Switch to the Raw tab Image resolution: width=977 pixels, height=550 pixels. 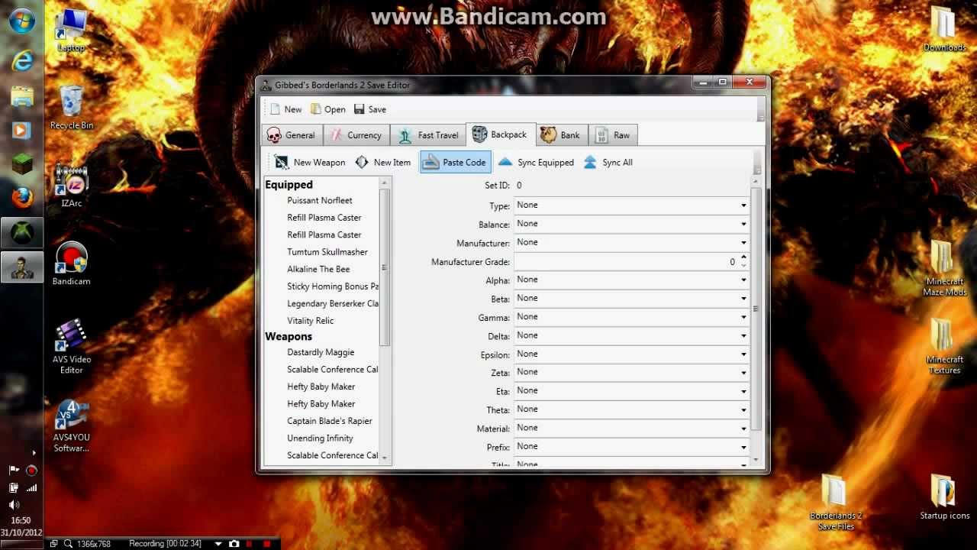pos(613,135)
